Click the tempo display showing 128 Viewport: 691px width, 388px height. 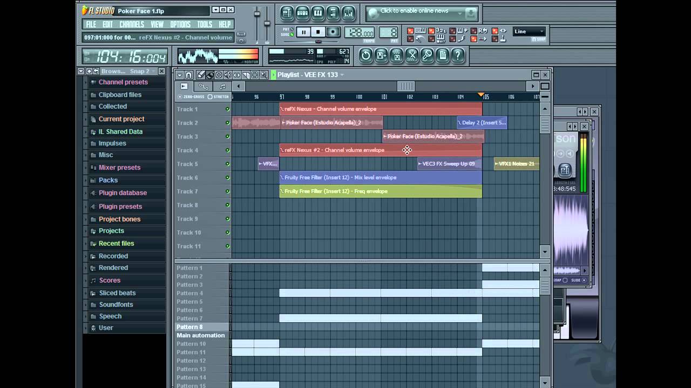360,32
